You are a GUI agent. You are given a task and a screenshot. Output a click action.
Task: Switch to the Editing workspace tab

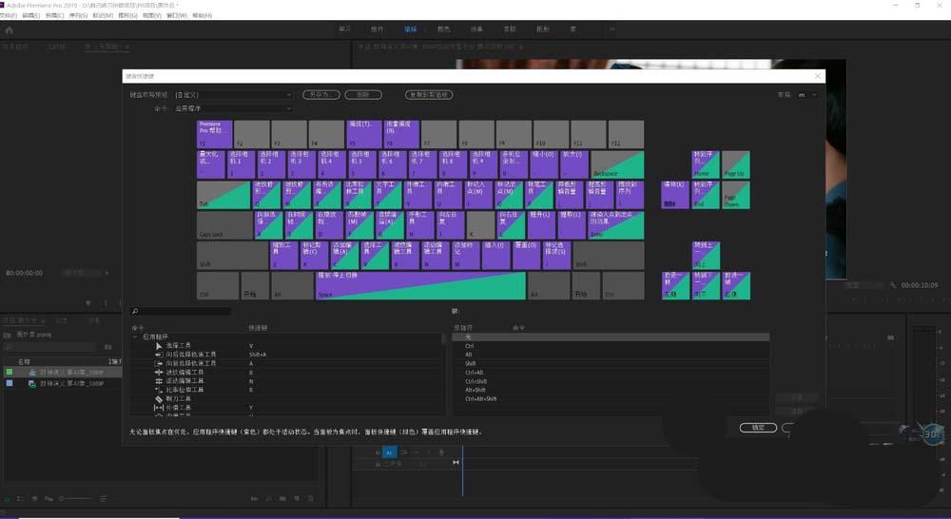point(411,29)
